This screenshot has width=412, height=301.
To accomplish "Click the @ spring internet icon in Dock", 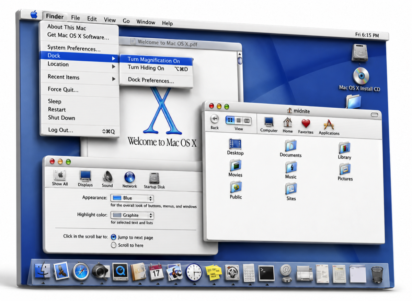I will [286, 273].
